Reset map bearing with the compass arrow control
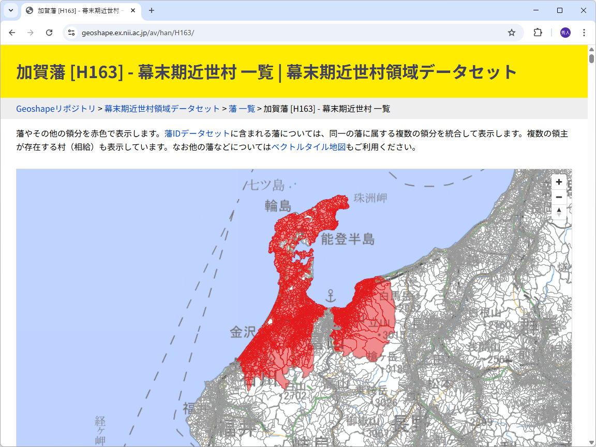This screenshot has width=596, height=447. pos(559,212)
